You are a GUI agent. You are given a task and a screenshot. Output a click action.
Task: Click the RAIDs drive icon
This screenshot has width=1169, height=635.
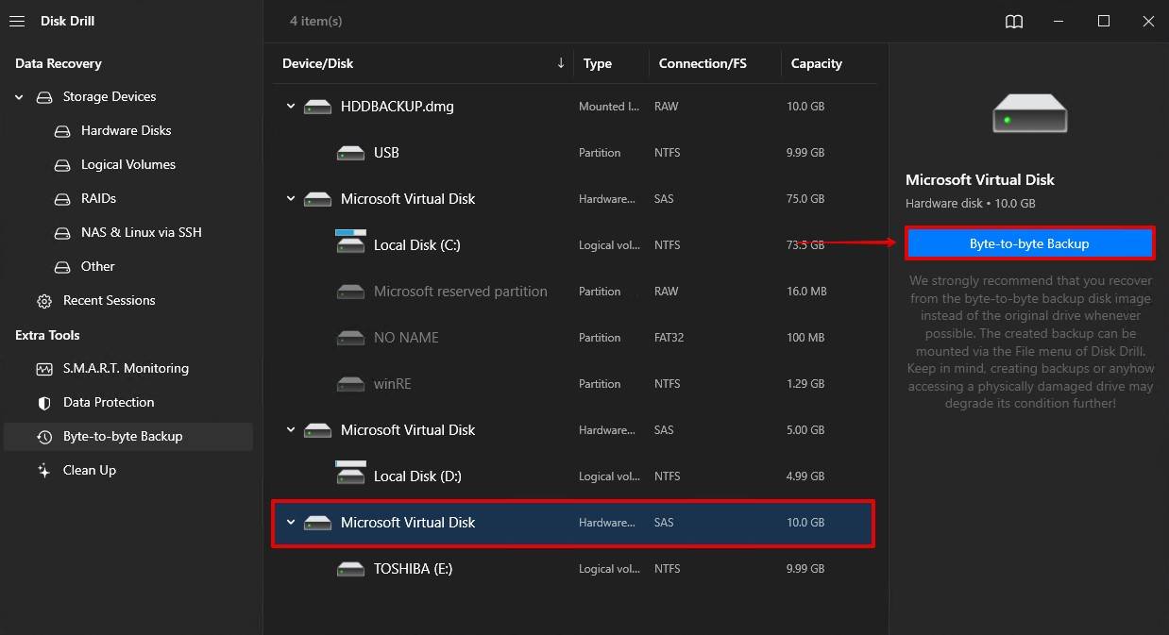click(62, 199)
